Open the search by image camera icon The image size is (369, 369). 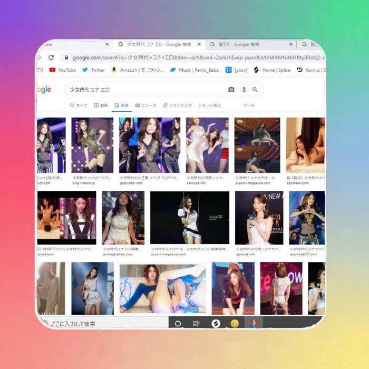tap(231, 90)
